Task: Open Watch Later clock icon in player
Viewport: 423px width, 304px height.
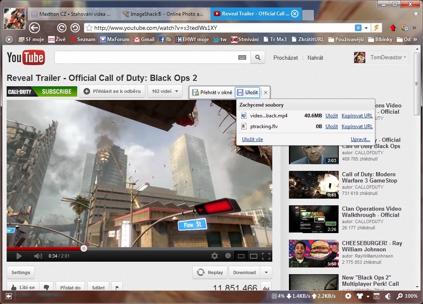Action: [x=228, y=256]
